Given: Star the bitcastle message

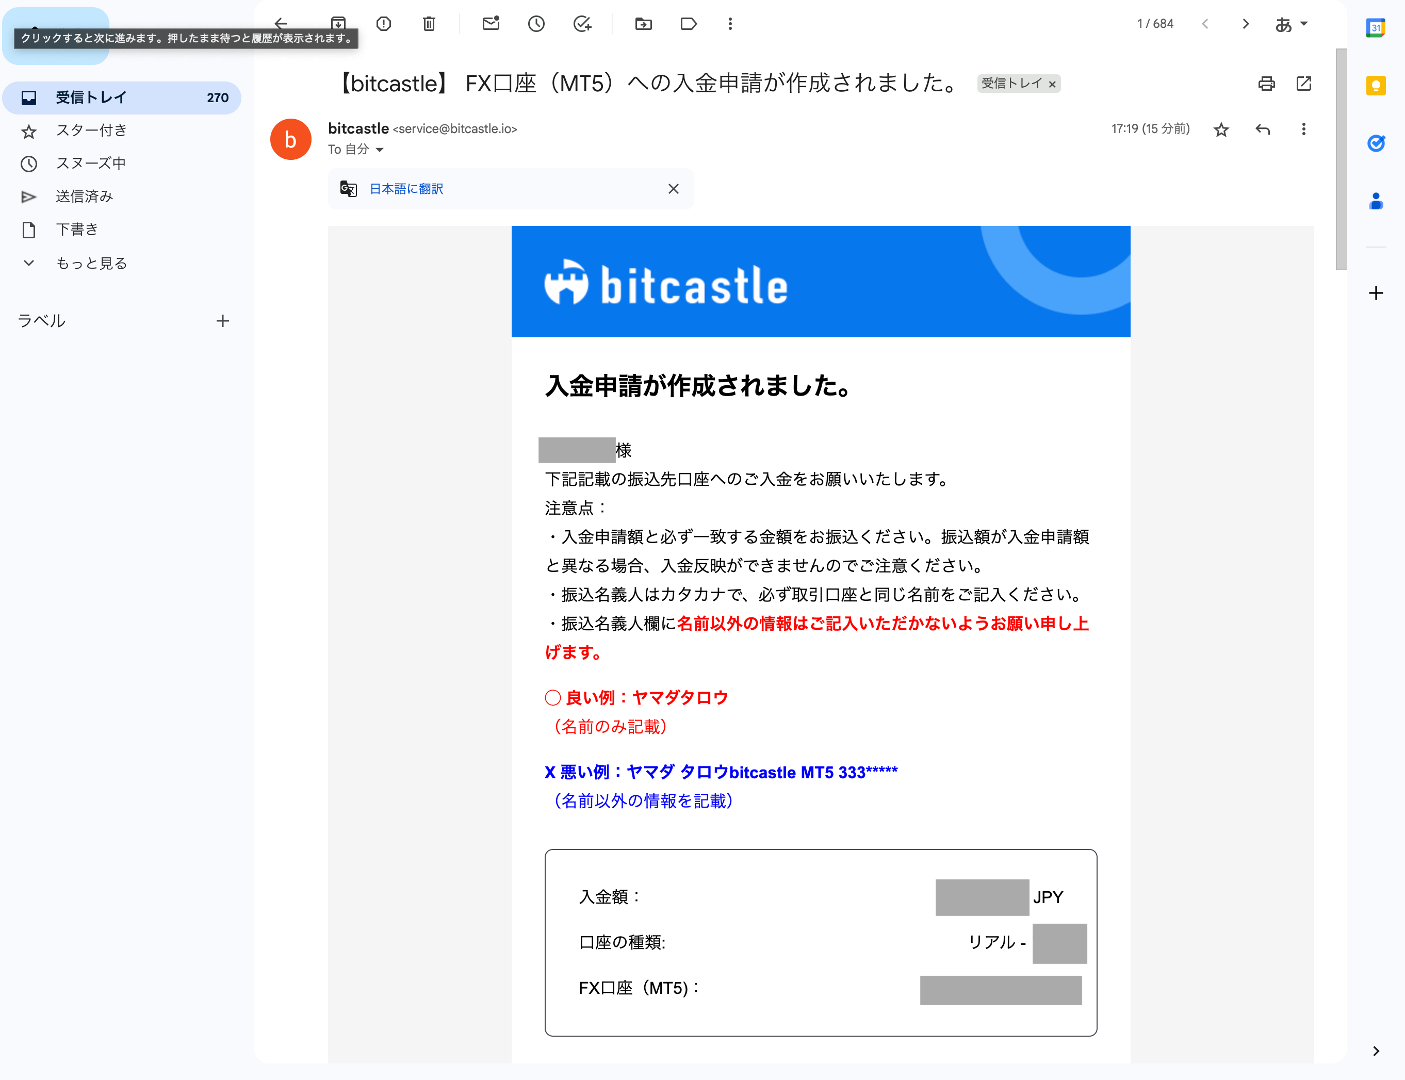Looking at the screenshot, I should [x=1221, y=130].
